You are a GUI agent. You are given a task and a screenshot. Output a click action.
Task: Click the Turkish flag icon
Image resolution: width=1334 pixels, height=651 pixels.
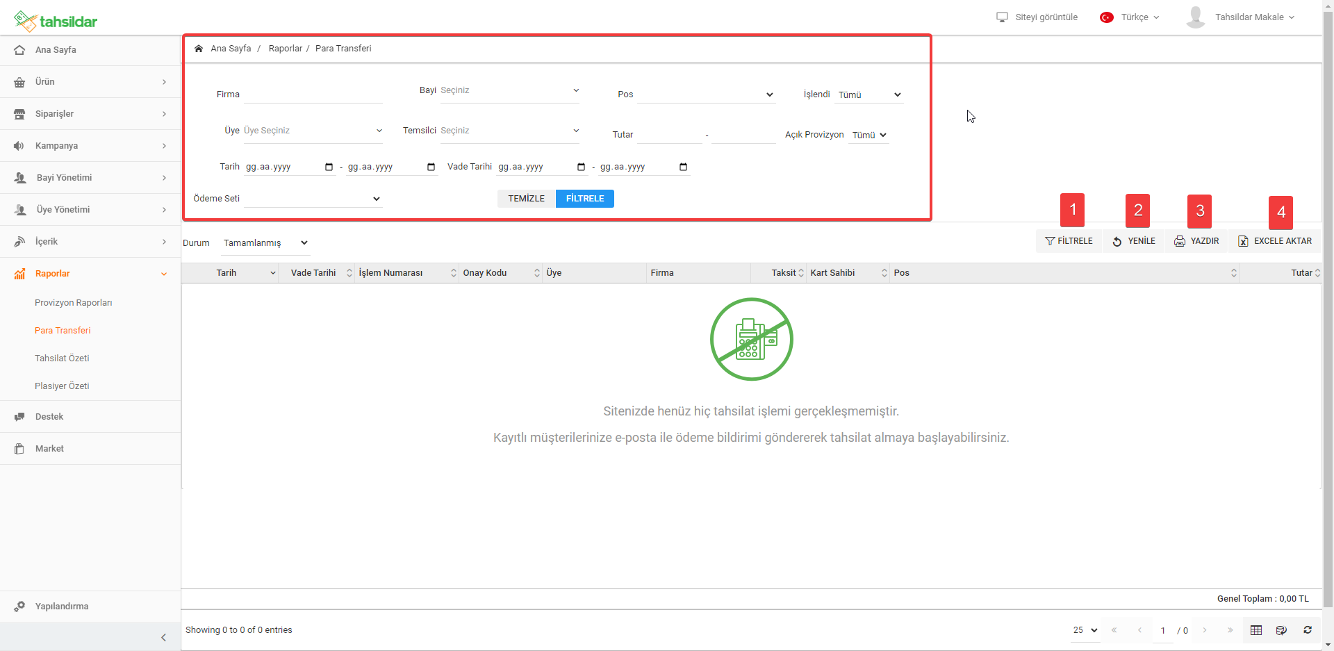[x=1107, y=17]
